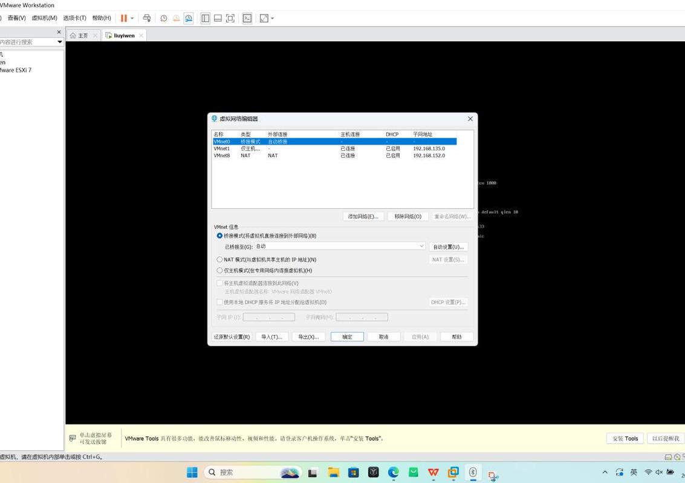Open WPS Office from the taskbar
The height and width of the screenshot is (483, 685).
(433, 472)
